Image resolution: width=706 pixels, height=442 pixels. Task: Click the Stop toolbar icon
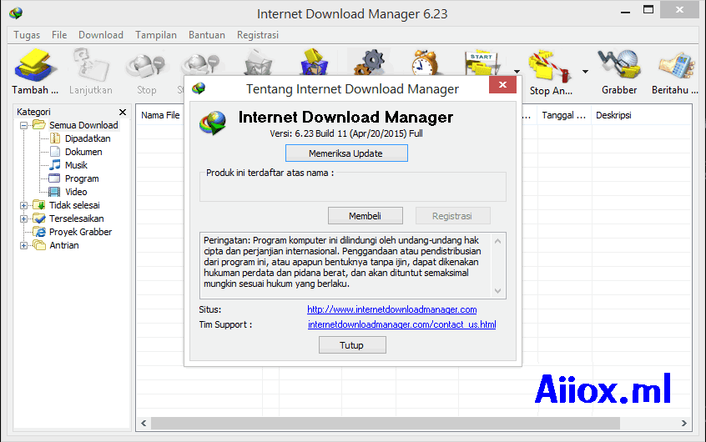coord(146,65)
